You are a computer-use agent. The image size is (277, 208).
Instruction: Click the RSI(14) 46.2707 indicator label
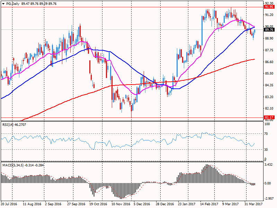click(14, 125)
